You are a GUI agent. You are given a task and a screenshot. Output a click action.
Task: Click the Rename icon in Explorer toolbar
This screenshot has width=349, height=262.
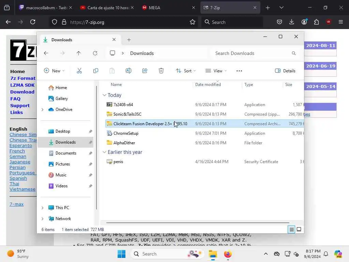(128, 71)
